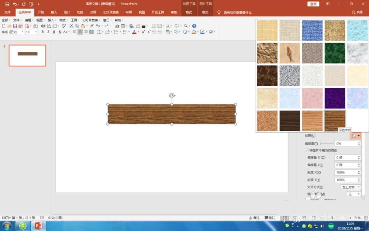Image resolution: width=369 pixels, height=231 pixels.
Task: Click the Undo arrow in classic toolbar
Action: (x=97, y=26)
